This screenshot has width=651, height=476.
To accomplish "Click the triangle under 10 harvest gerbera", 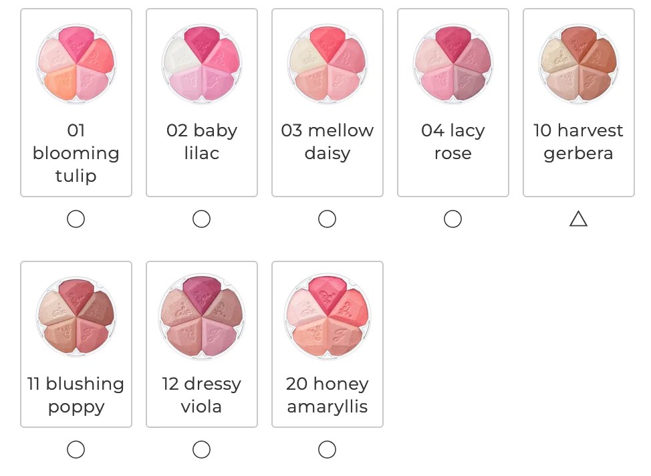I will [x=578, y=219].
